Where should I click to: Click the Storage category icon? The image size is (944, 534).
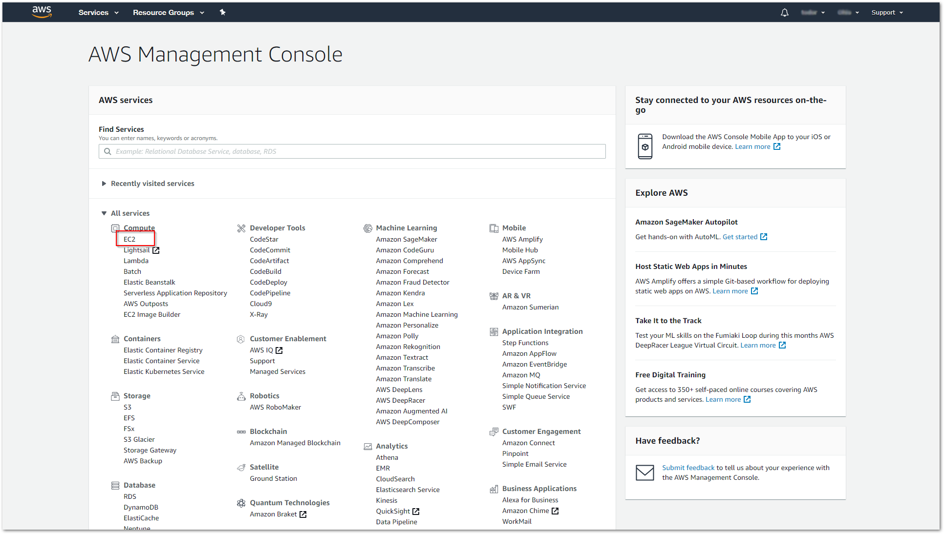click(115, 396)
